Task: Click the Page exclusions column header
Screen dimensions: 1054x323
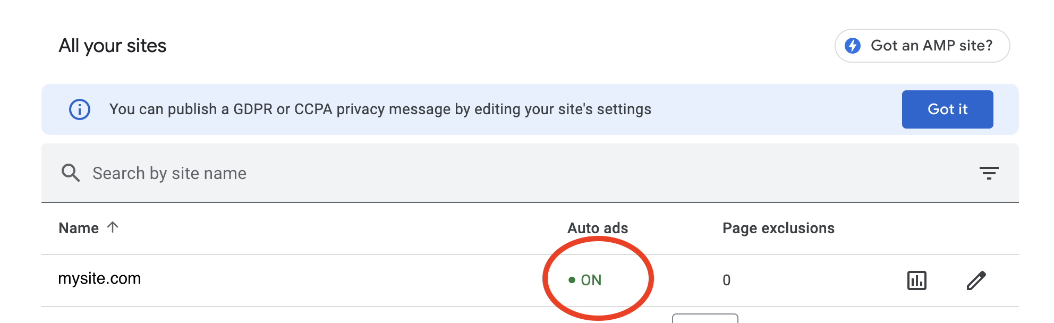Action: 778,228
